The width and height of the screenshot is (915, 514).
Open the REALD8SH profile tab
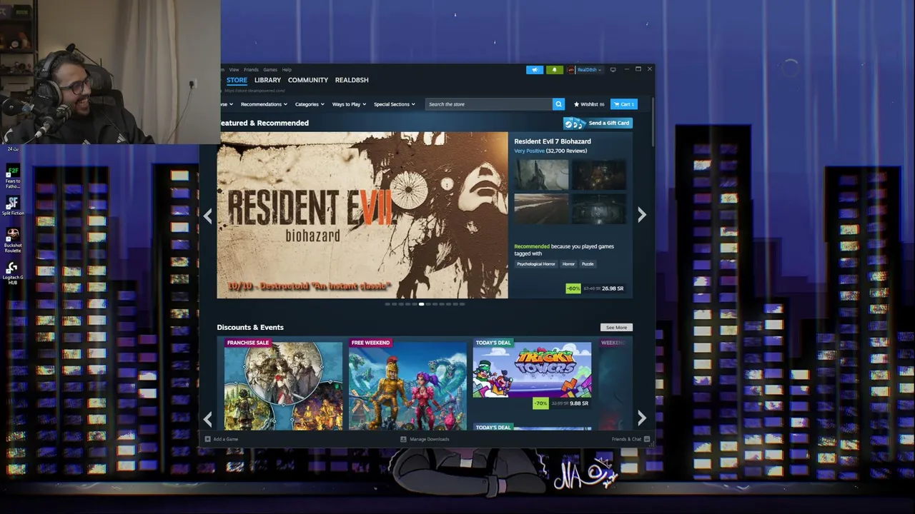(352, 80)
